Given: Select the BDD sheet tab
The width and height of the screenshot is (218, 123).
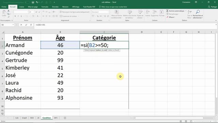Looking at the screenshot, I should [32, 118].
